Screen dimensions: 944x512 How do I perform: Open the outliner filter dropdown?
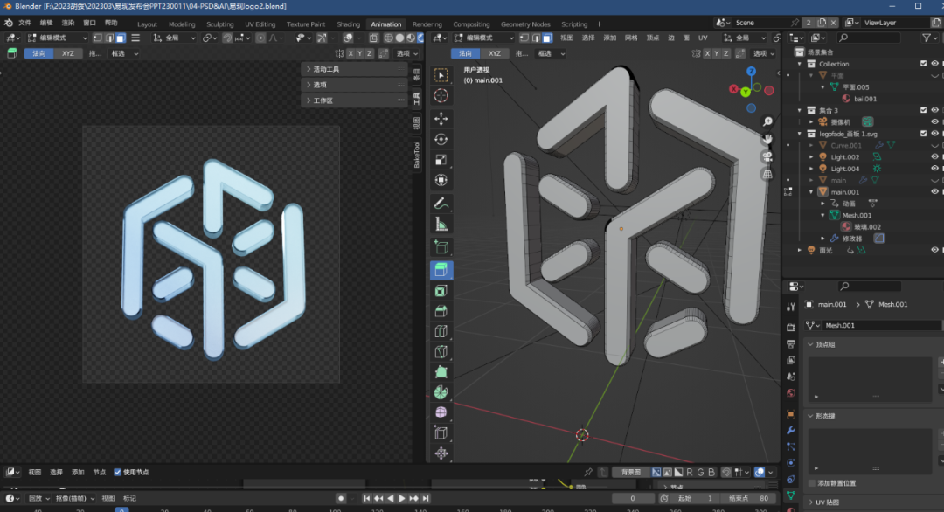[x=929, y=38]
